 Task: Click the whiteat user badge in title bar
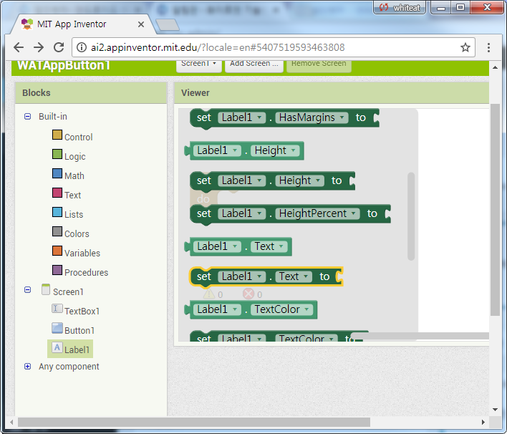(400, 7)
